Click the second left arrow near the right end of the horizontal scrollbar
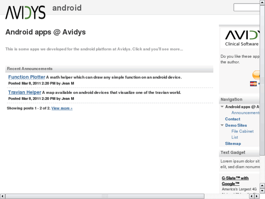The width and height of the screenshot is (265, 199). pyautogui.click(x=252, y=196)
